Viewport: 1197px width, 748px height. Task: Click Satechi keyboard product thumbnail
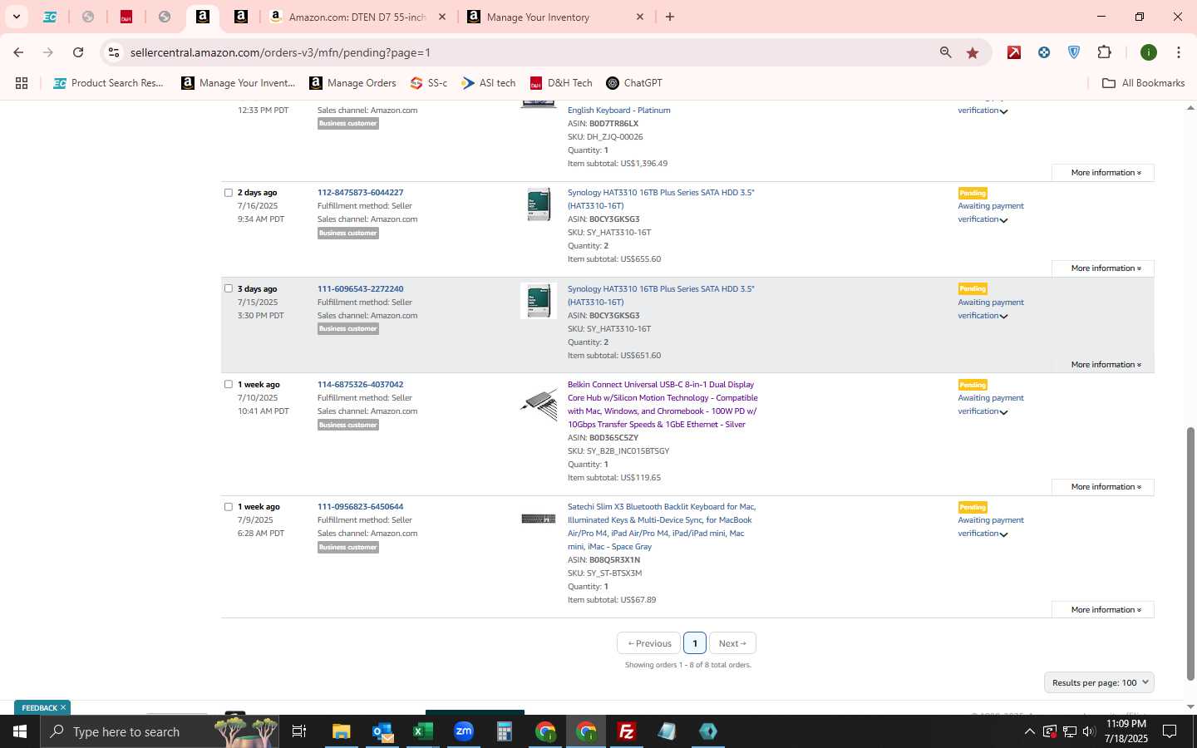(539, 519)
